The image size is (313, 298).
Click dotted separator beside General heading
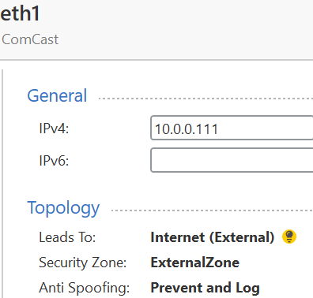206,99
